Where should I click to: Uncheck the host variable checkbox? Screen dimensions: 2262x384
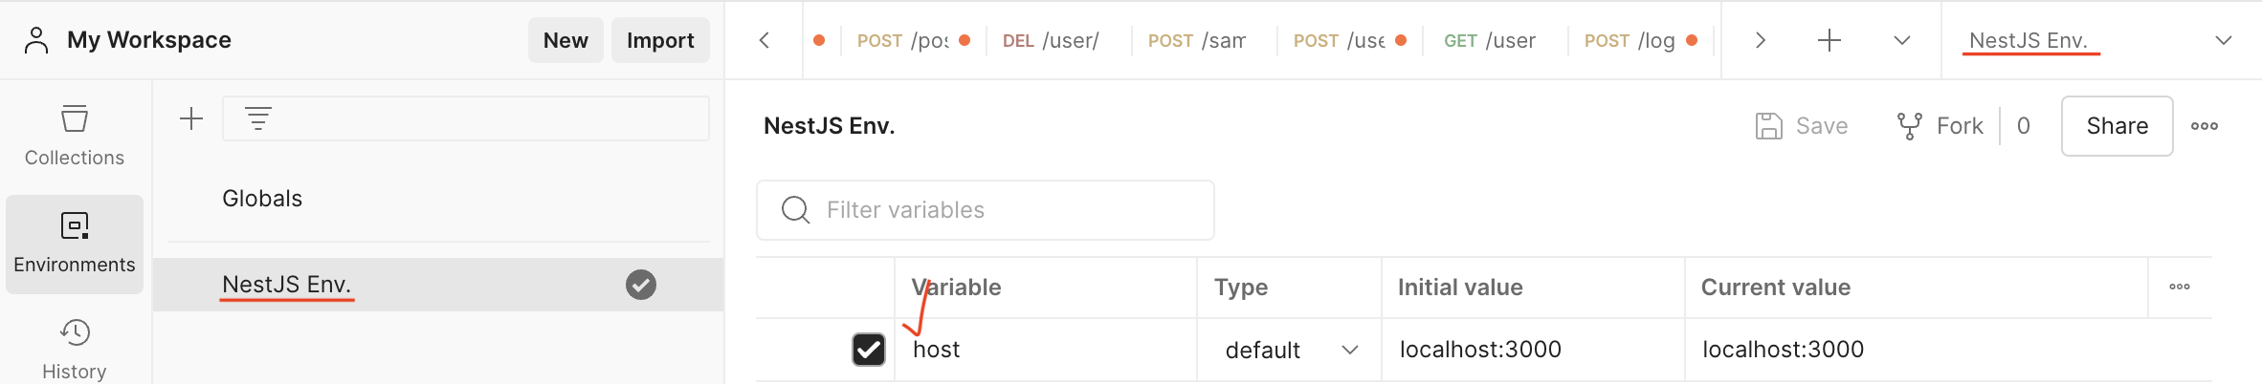[x=869, y=350]
